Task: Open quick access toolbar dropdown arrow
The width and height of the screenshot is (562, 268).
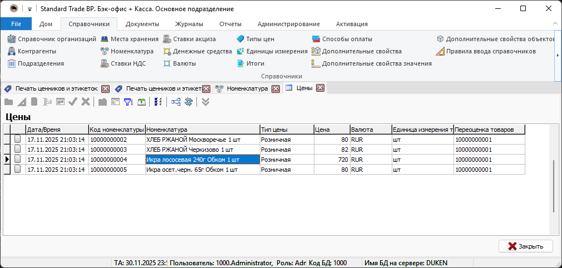Action: pyautogui.click(x=29, y=8)
